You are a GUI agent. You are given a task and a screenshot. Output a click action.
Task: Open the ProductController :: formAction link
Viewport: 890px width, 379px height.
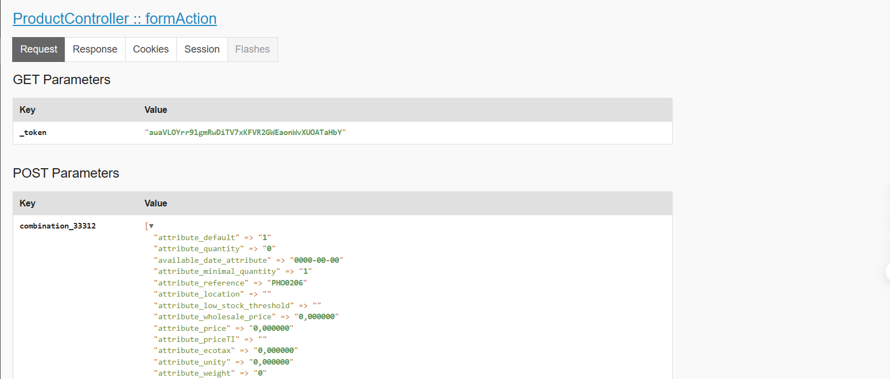coord(114,18)
